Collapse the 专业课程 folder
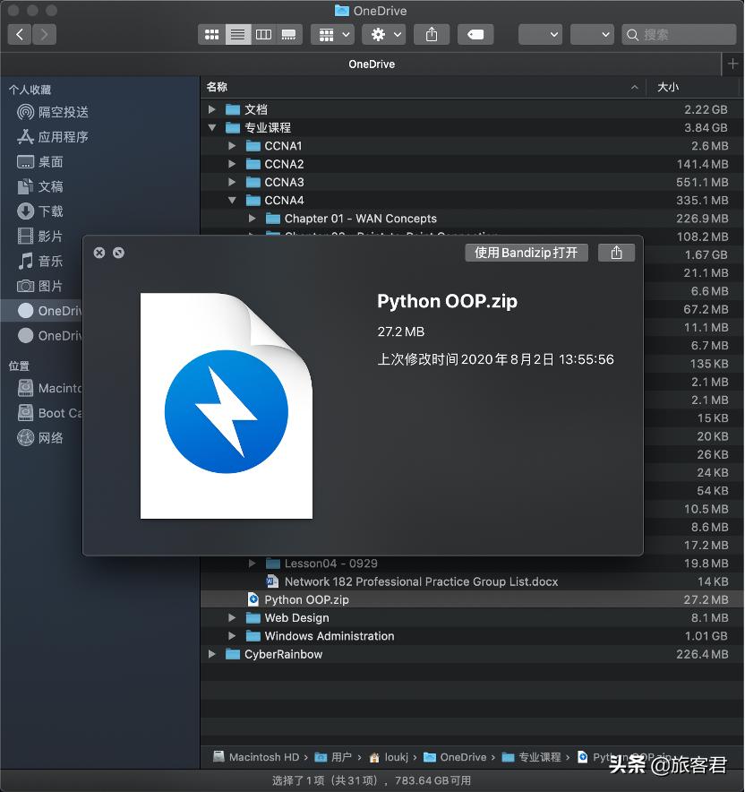The image size is (745, 792). (x=211, y=127)
